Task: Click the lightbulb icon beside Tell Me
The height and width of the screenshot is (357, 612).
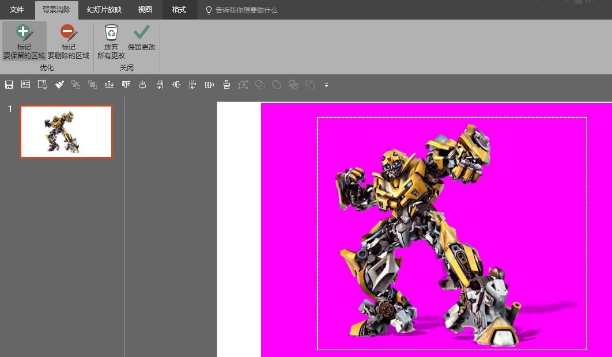Action: (x=209, y=10)
